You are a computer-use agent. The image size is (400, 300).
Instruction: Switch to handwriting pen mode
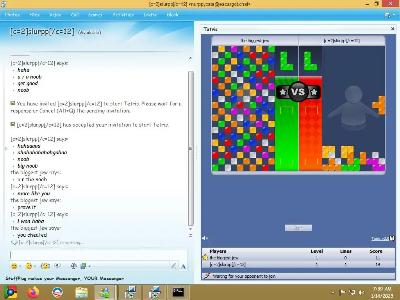(x=173, y=266)
